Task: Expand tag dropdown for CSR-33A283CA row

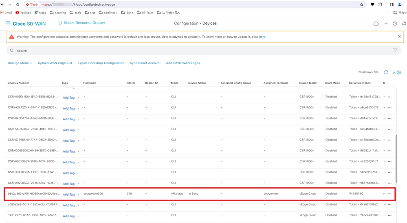Action: [79, 173]
